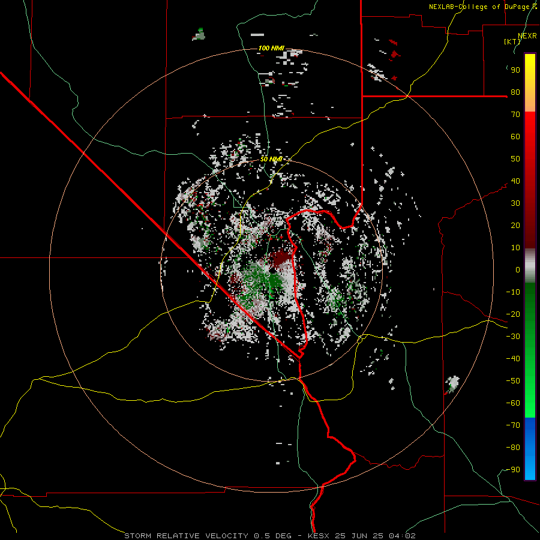Click the NEXR label at top right
Image resolution: width=540 pixels, height=540 pixels.
pos(527,36)
